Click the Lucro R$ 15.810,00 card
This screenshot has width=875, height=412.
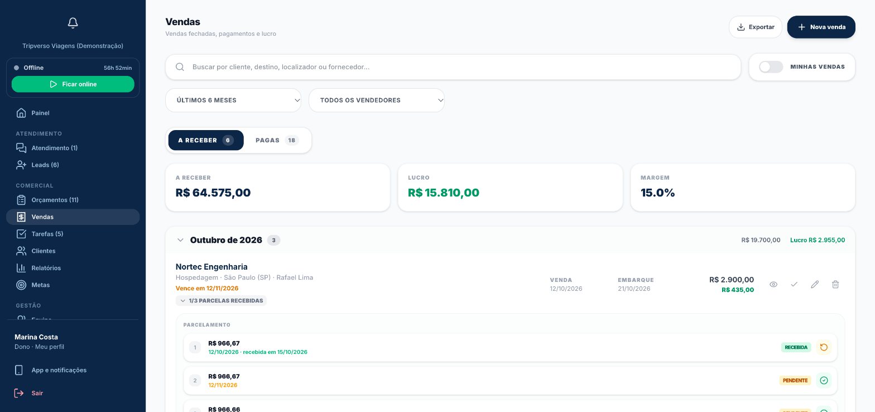click(x=510, y=188)
